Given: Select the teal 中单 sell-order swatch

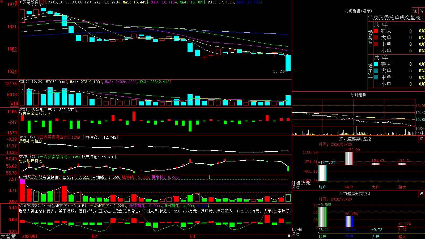Looking at the screenshot, I should coord(376,77).
